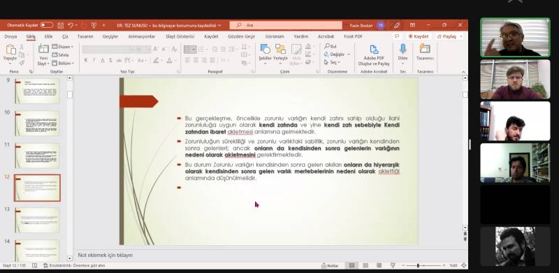Expand the Bölüm section dropdown

[63, 63]
